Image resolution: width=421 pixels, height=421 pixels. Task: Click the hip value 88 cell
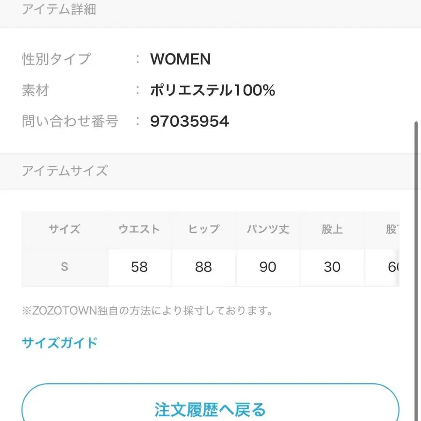(x=203, y=267)
